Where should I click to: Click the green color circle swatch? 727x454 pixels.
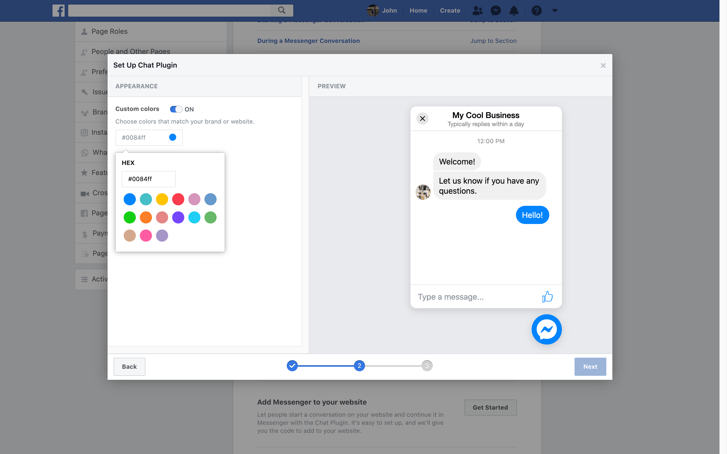(129, 217)
